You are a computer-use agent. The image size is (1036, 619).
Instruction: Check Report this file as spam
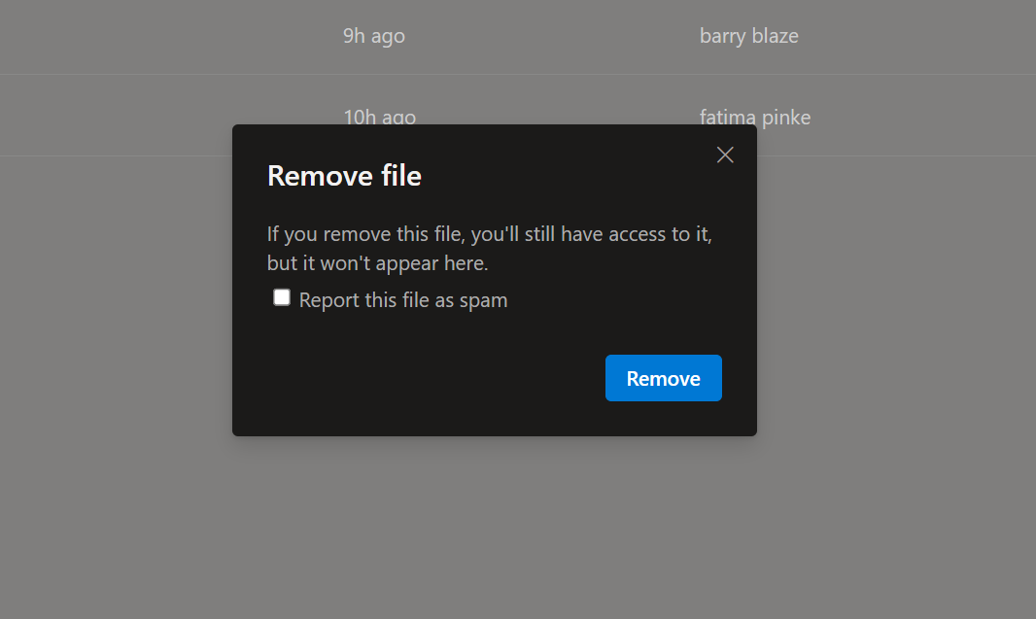[x=282, y=297]
